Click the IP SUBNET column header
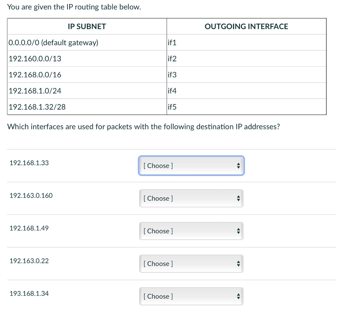This screenshot has height=310, width=342. coord(87,26)
